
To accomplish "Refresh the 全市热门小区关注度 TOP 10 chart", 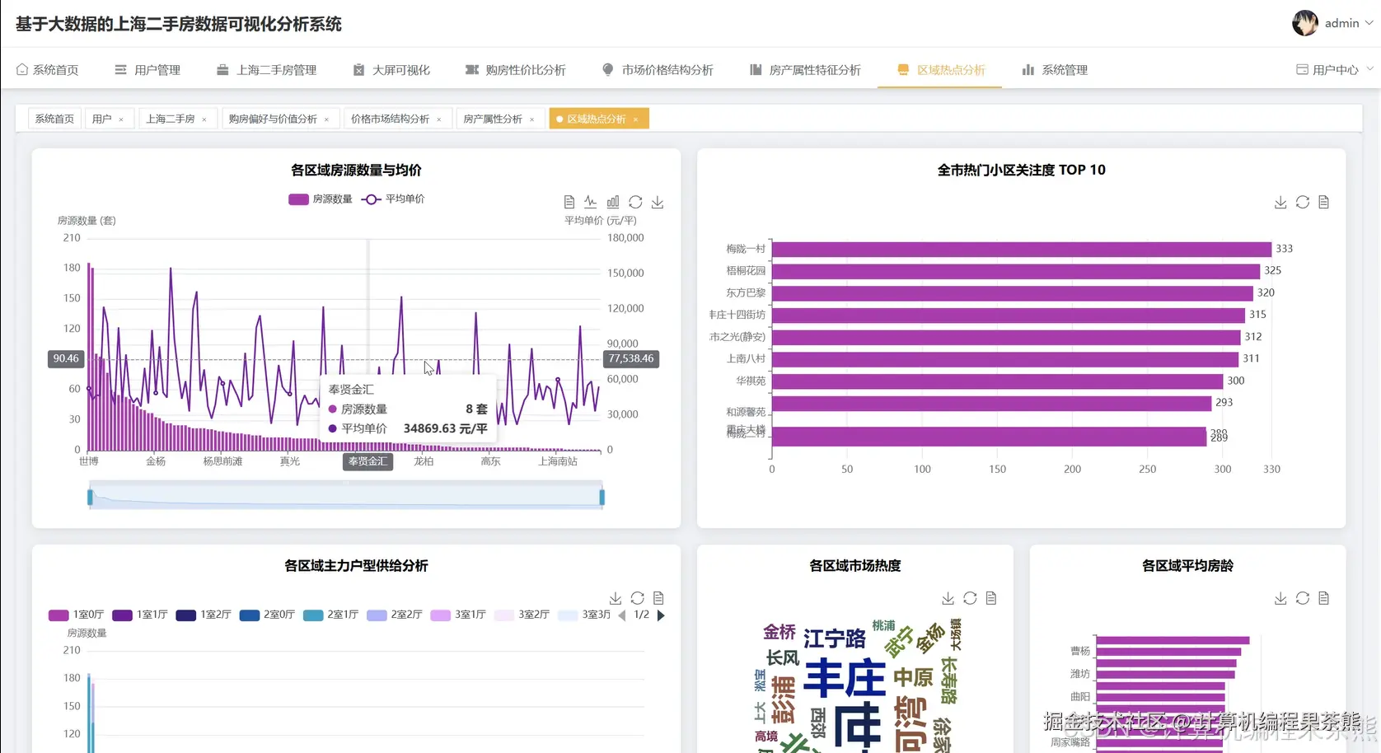I will pyautogui.click(x=1303, y=202).
